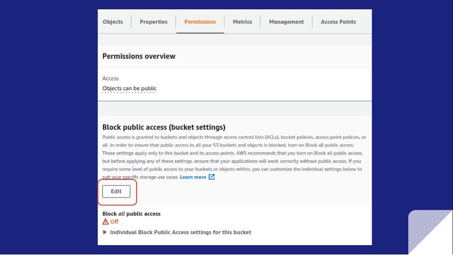Click the Edit button for Block public access
The height and width of the screenshot is (255, 453).
click(x=116, y=191)
